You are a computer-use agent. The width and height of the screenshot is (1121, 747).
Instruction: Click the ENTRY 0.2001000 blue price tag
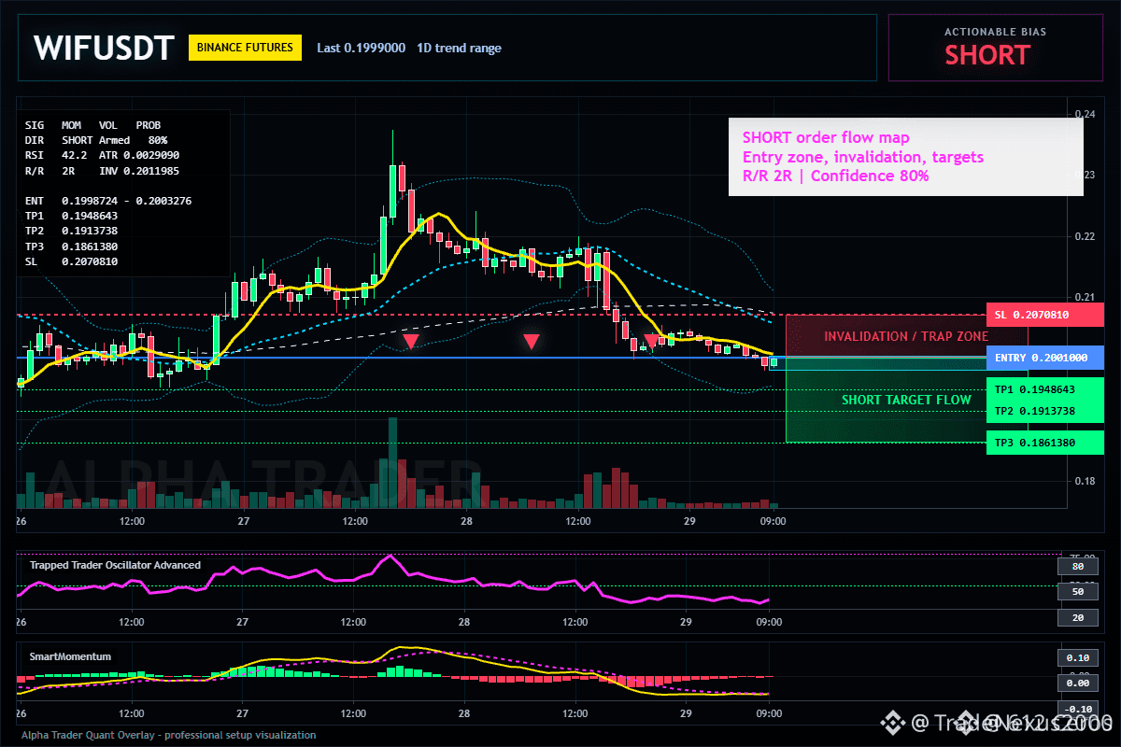(1044, 358)
